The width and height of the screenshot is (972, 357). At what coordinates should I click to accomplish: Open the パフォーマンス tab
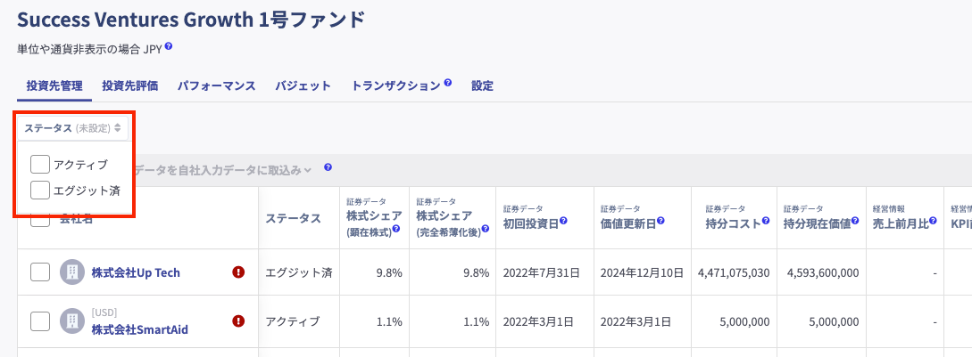[217, 86]
